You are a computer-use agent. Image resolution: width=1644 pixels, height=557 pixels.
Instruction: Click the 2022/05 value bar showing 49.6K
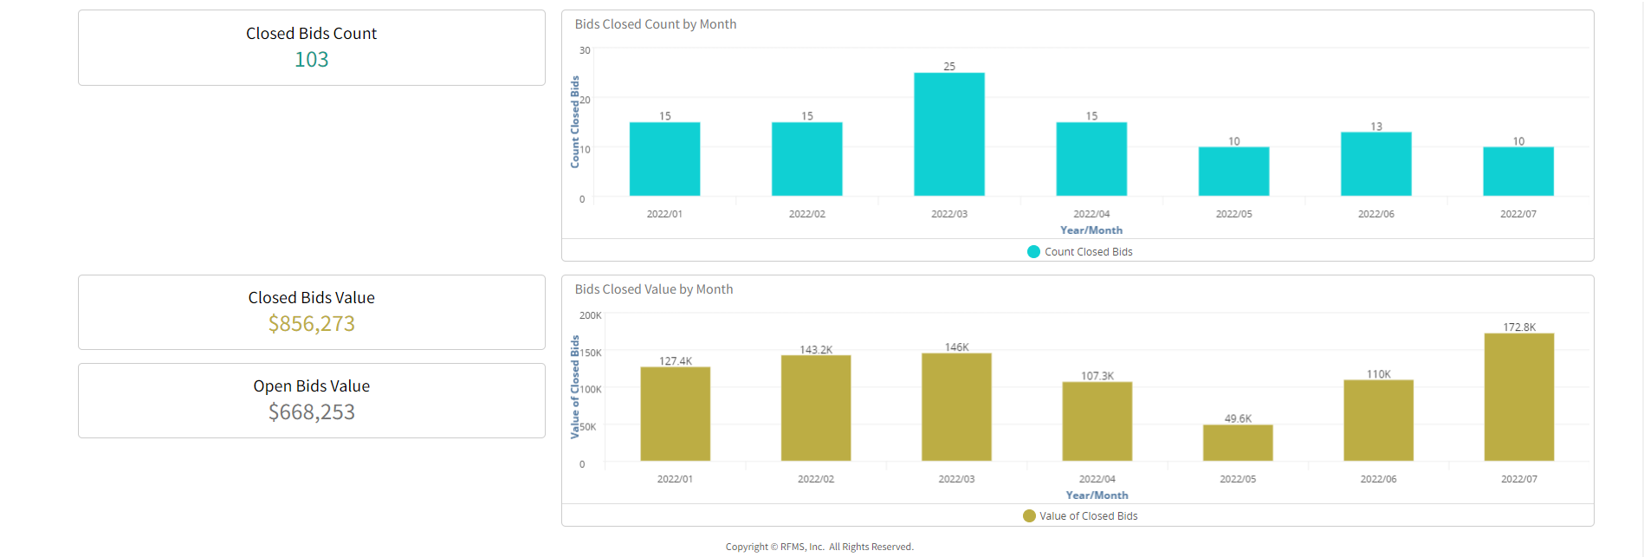[1238, 443]
